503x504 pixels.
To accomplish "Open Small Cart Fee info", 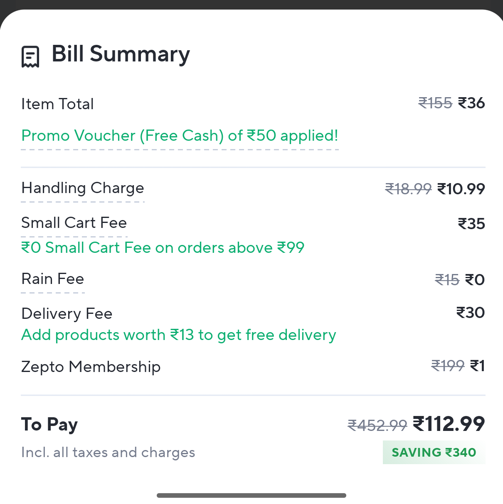I will point(74,223).
